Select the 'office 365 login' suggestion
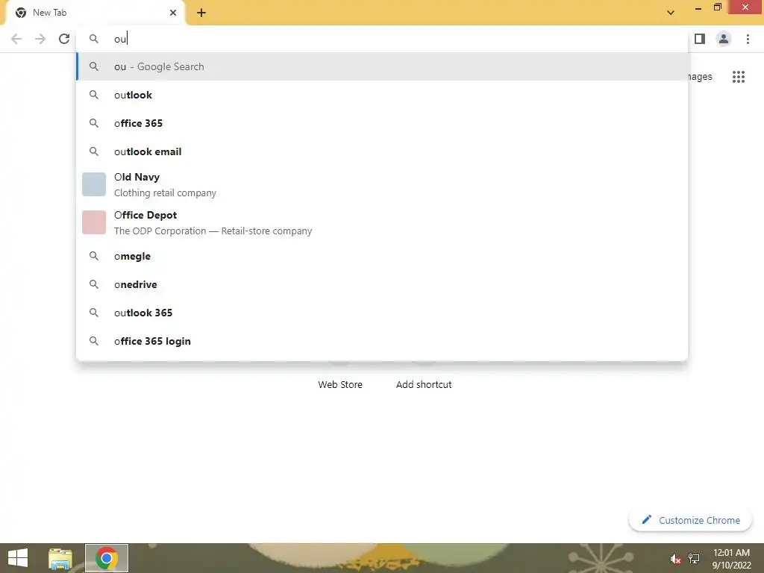764x573 pixels. [383, 341]
